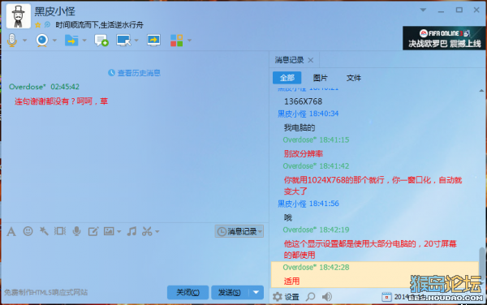This screenshot has width=487, height=305.
Task: Open the apps grid dropdown arrow
Action: (x=189, y=41)
